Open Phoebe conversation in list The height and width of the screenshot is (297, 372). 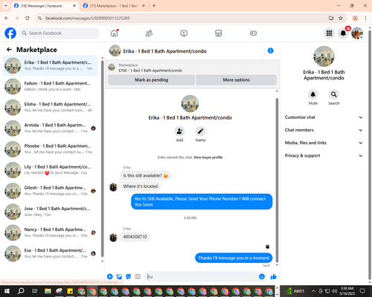coord(50,149)
